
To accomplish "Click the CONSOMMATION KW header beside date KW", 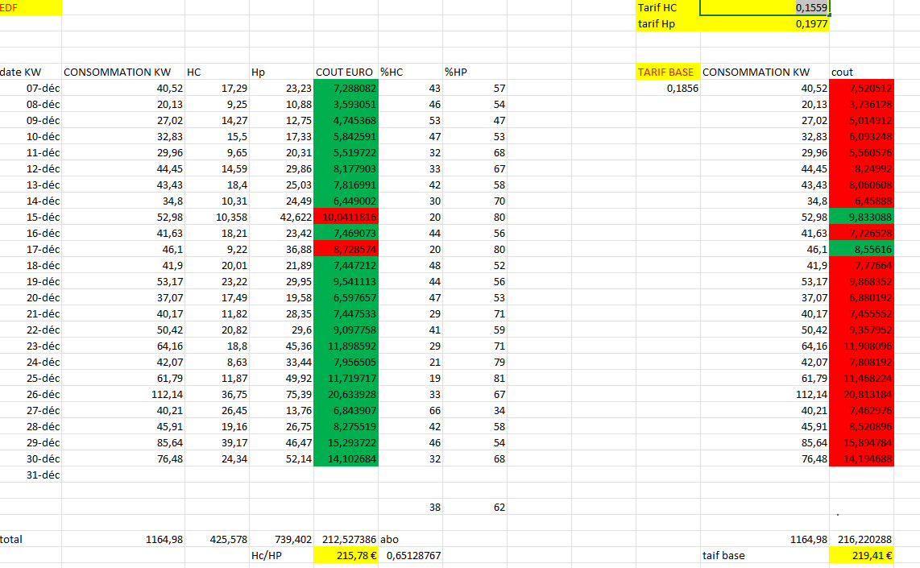I will pyautogui.click(x=123, y=73).
